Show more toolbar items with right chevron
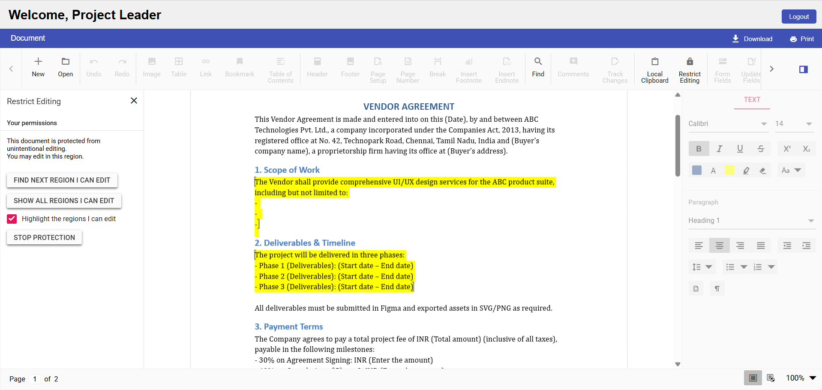The height and width of the screenshot is (390, 822). pyautogui.click(x=771, y=69)
